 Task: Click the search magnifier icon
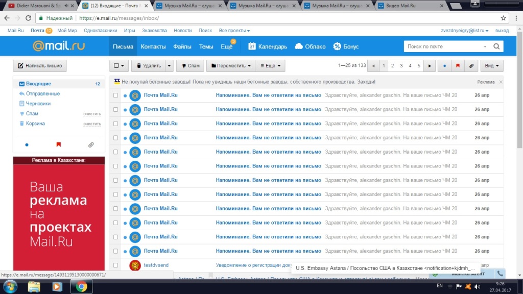tap(496, 46)
